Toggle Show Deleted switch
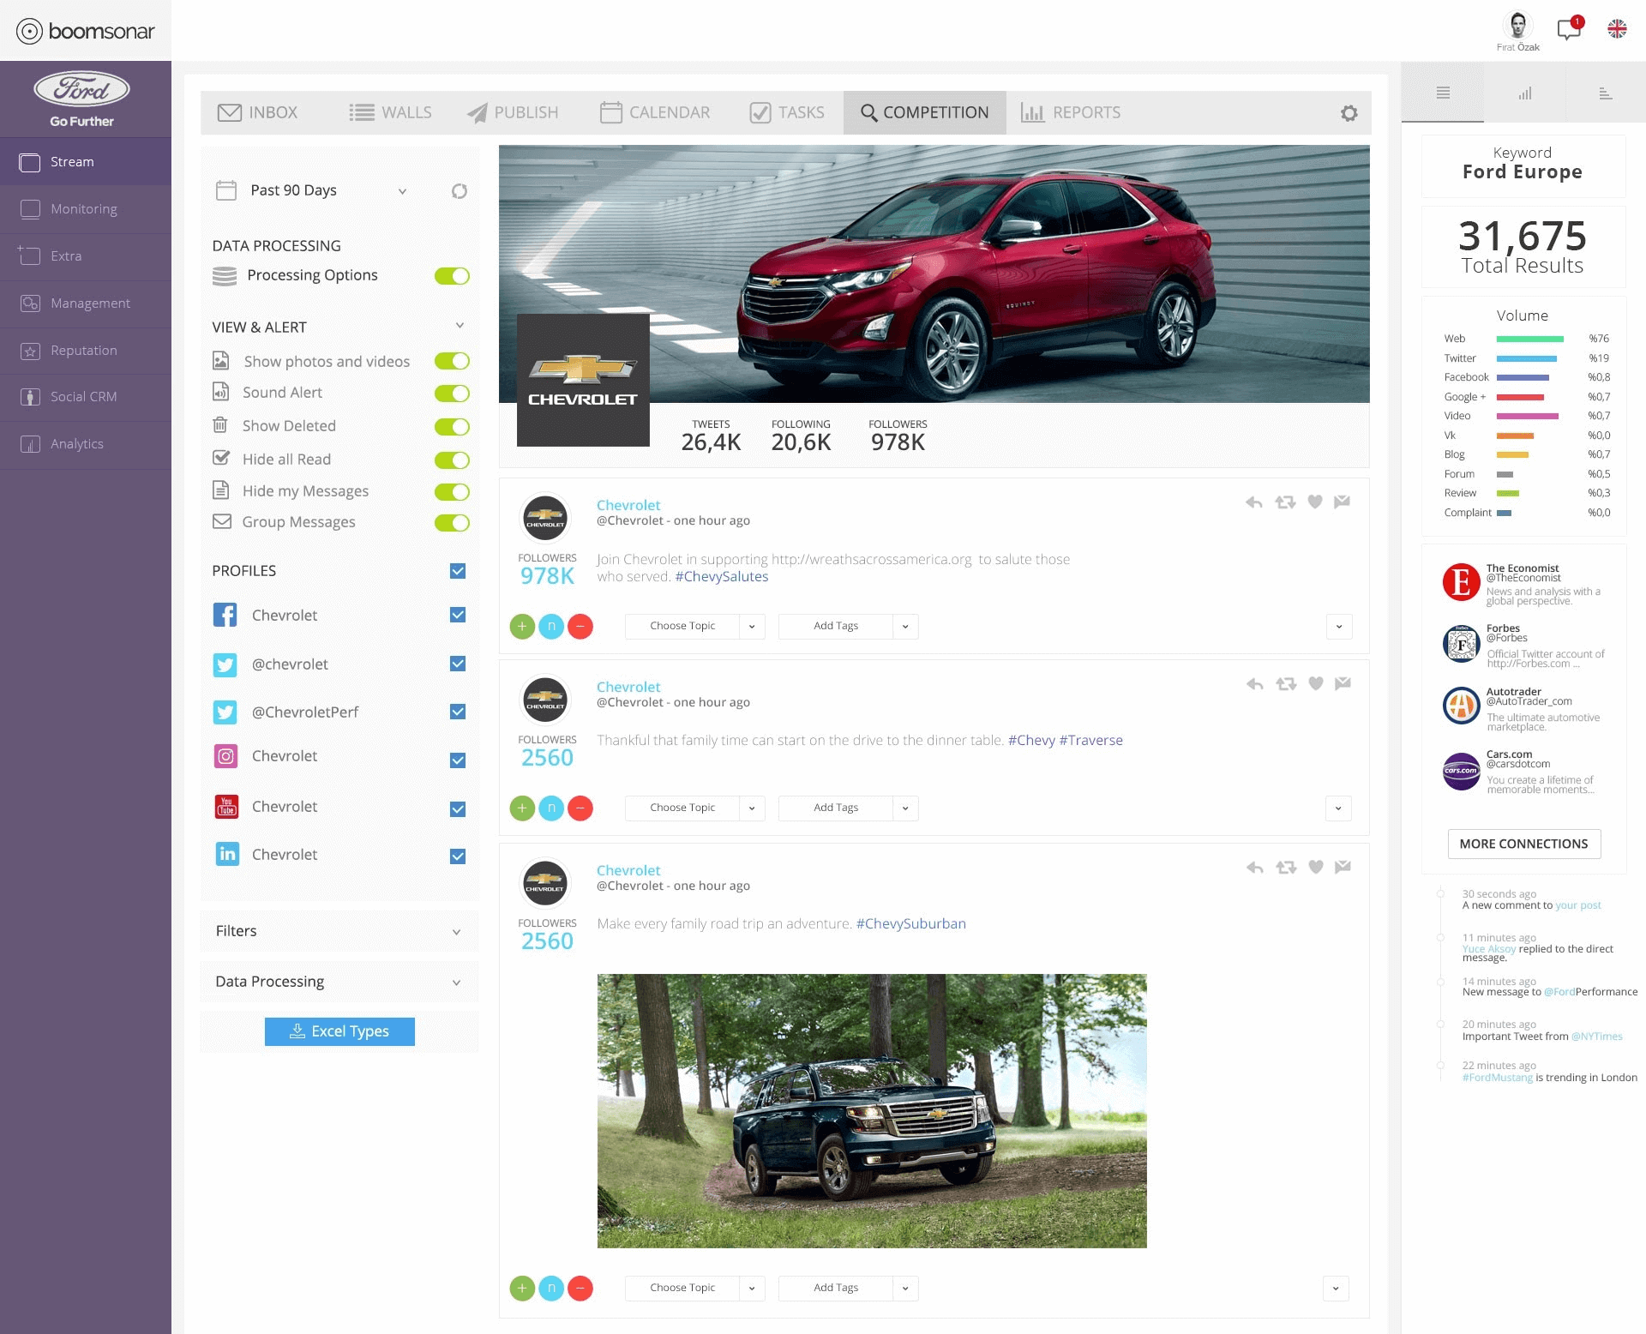The image size is (1646, 1334). [x=452, y=427]
